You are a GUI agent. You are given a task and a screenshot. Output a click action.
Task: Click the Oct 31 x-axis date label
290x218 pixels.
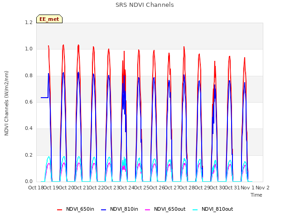pos(232,188)
